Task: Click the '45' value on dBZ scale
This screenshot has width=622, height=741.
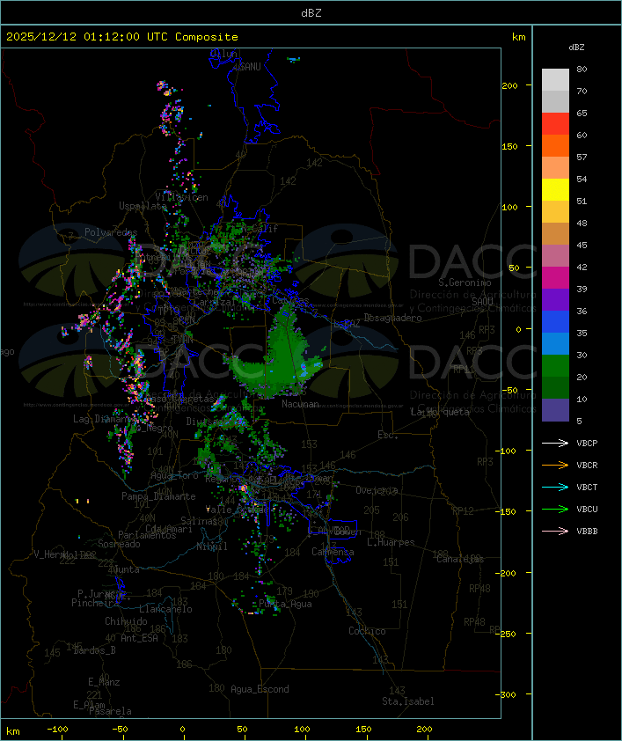Action: pyautogui.click(x=582, y=246)
